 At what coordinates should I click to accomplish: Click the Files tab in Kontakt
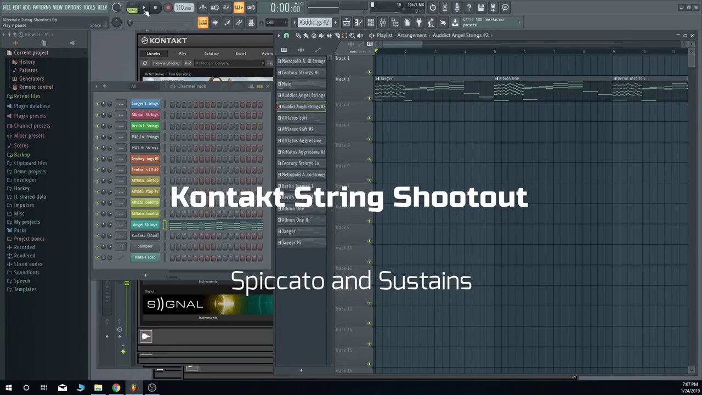coord(183,54)
